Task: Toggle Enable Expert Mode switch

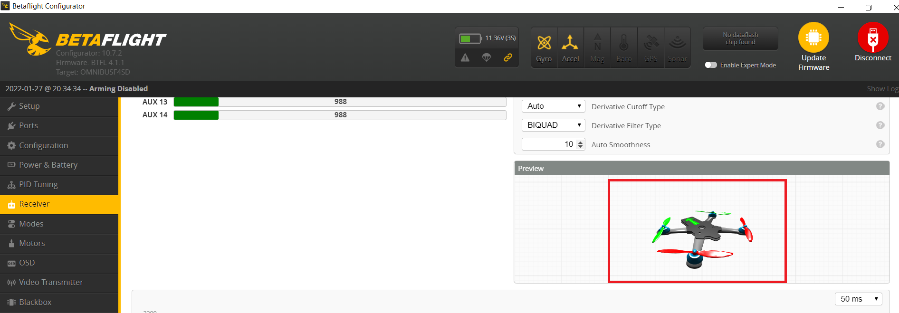Action: 711,65
